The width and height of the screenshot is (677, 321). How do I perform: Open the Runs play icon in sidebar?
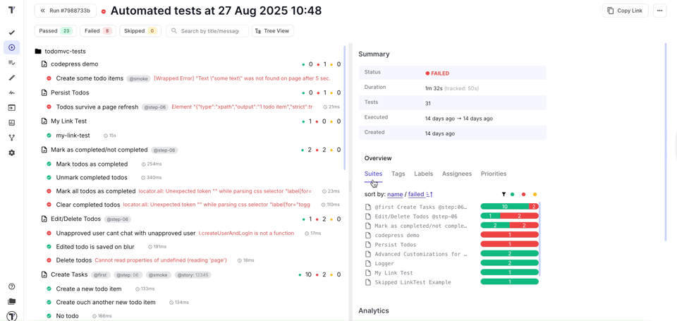point(11,47)
